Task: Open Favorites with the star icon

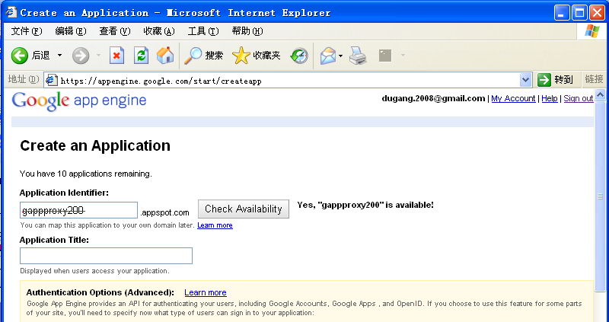Action: coord(257,56)
